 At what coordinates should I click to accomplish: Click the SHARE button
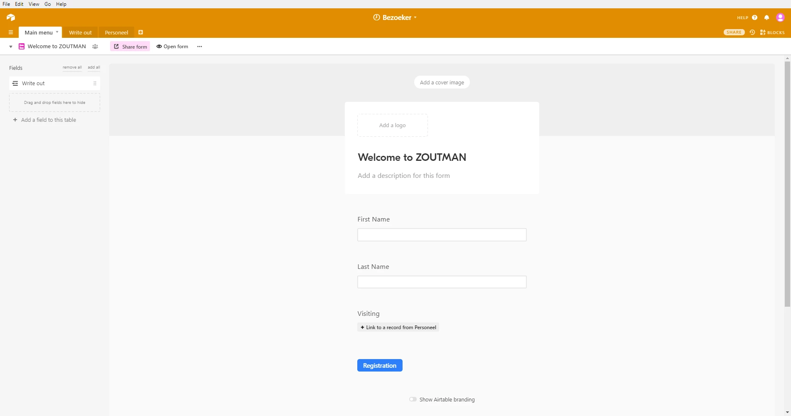tap(734, 32)
